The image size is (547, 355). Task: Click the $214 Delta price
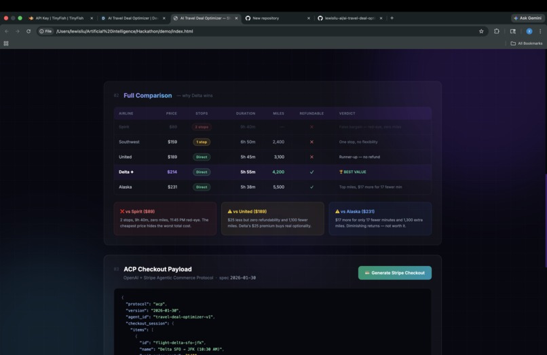click(172, 172)
